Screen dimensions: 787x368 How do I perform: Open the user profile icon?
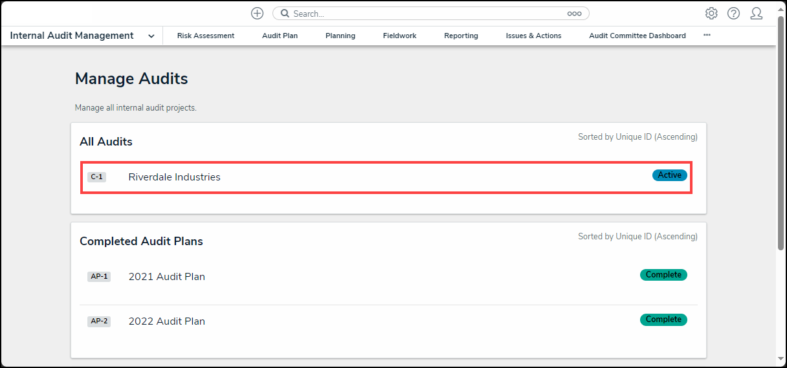click(756, 14)
